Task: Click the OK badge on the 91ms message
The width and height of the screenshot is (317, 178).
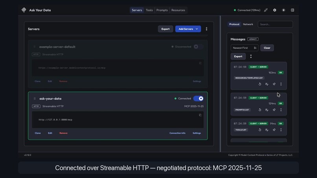Action: pyautogui.click(x=280, y=123)
